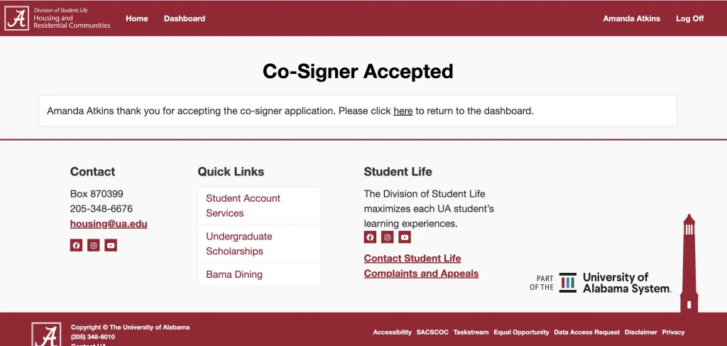The image size is (727, 346).
Task: Open the Student Life Instagram icon
Action: 388,237
